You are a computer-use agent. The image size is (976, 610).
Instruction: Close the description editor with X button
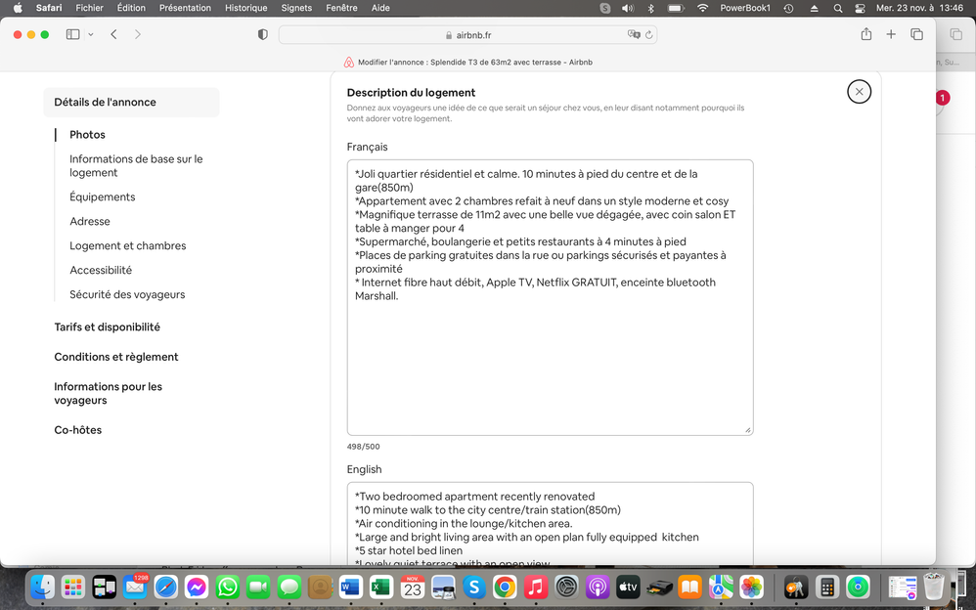point(859,92)
